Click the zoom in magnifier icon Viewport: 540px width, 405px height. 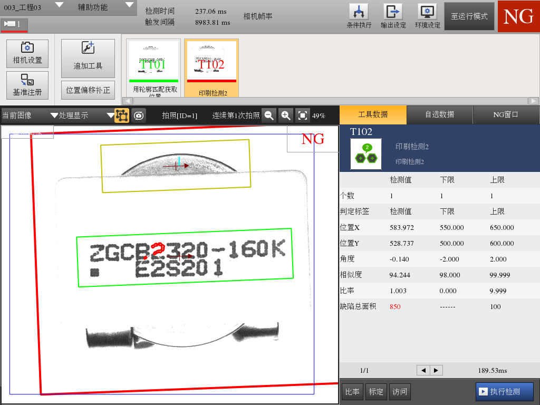(x=285, y=115)
